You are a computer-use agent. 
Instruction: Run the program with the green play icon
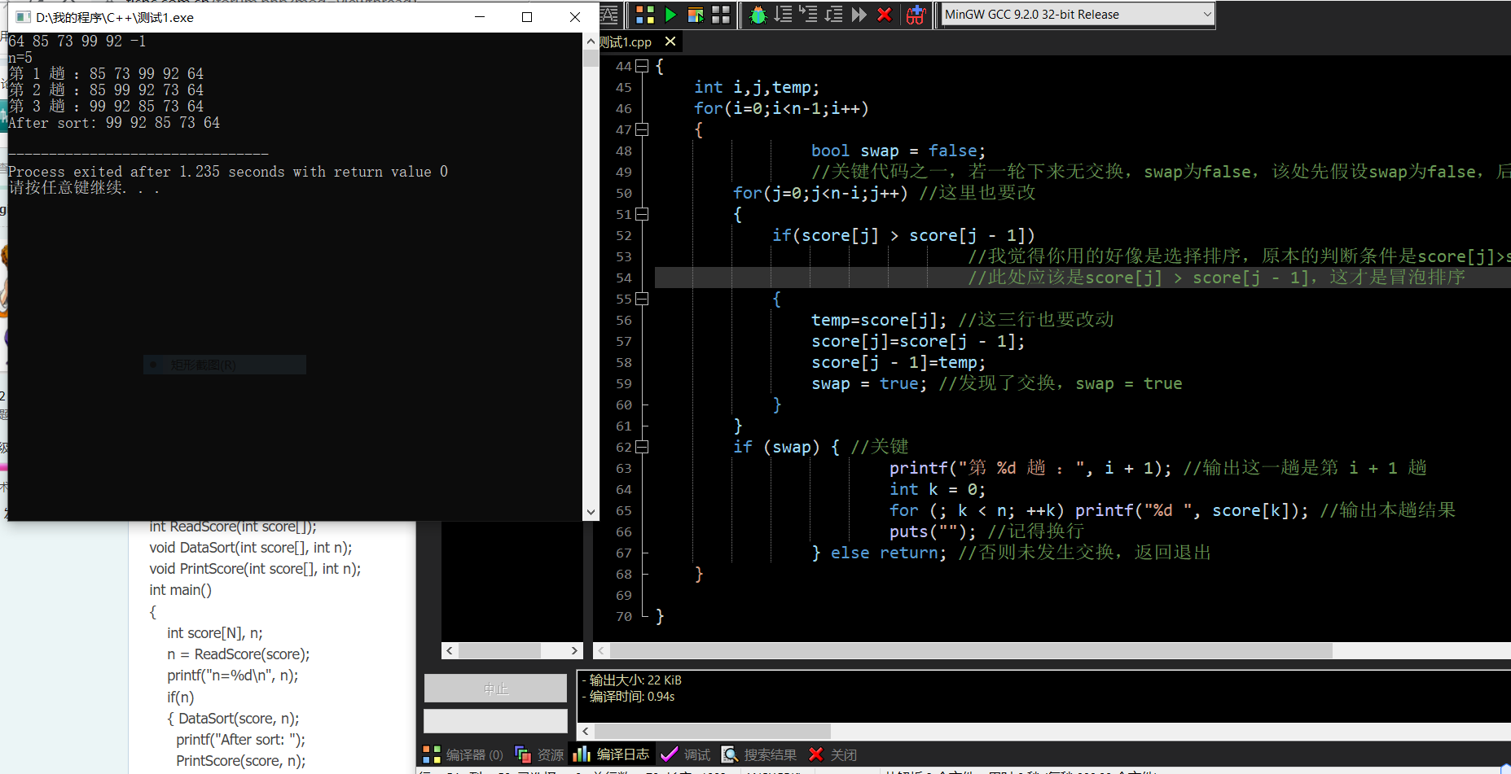click(x=670, y=15)
